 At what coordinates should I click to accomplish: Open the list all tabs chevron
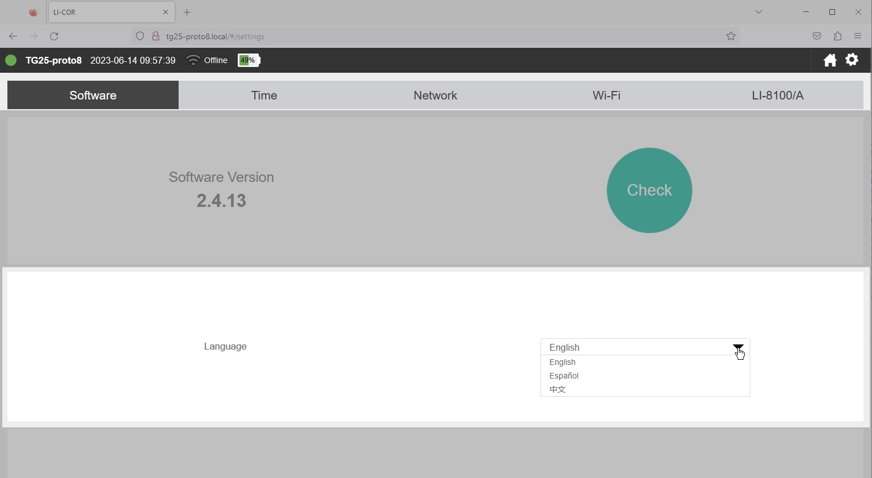(x=759, y=12)
